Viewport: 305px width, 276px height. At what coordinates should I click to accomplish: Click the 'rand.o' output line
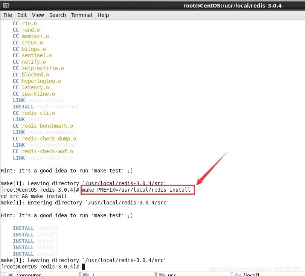26,30
